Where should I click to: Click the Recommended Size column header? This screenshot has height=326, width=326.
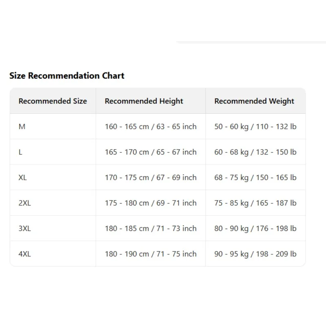point(53,101)
